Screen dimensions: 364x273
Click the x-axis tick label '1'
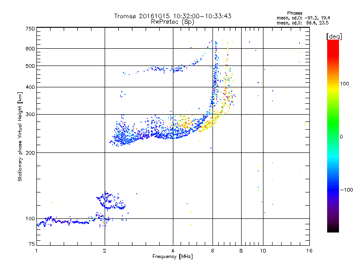[36, 251]
